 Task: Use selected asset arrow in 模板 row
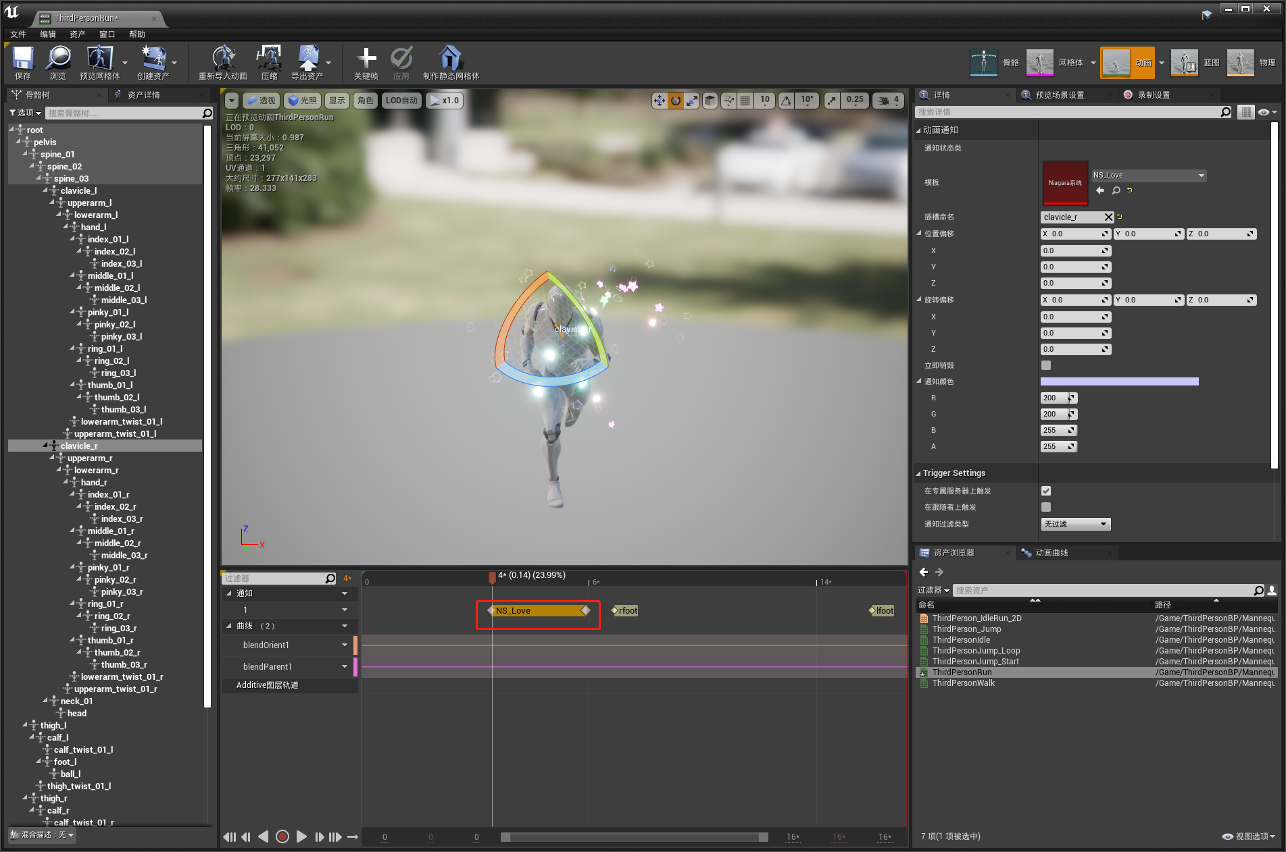coord(1099,190)
